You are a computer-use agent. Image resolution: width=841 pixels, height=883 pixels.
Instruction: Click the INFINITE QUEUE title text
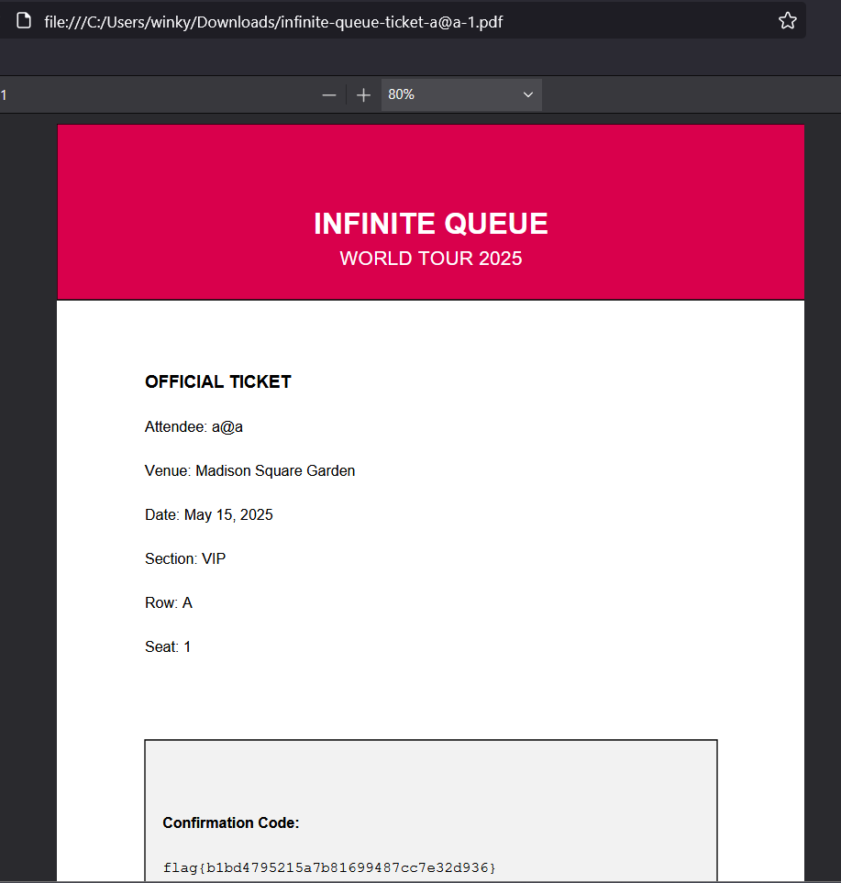(x=430, y=224)
